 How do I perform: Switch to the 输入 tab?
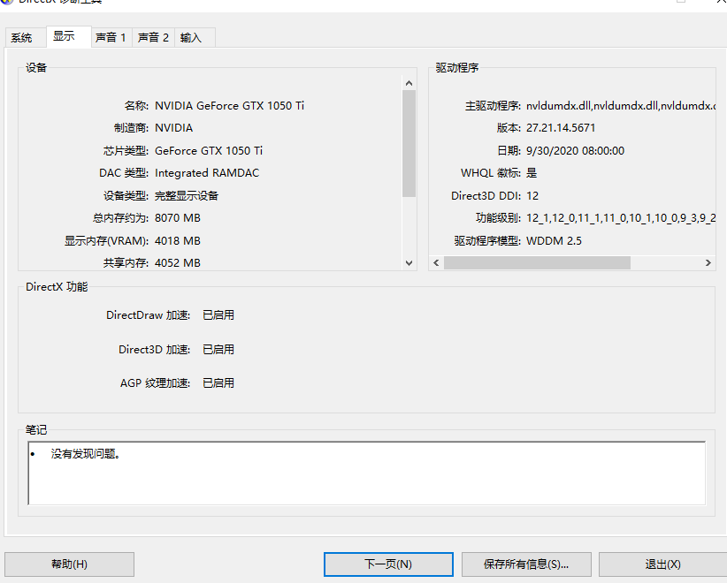[x=195, y=37]
